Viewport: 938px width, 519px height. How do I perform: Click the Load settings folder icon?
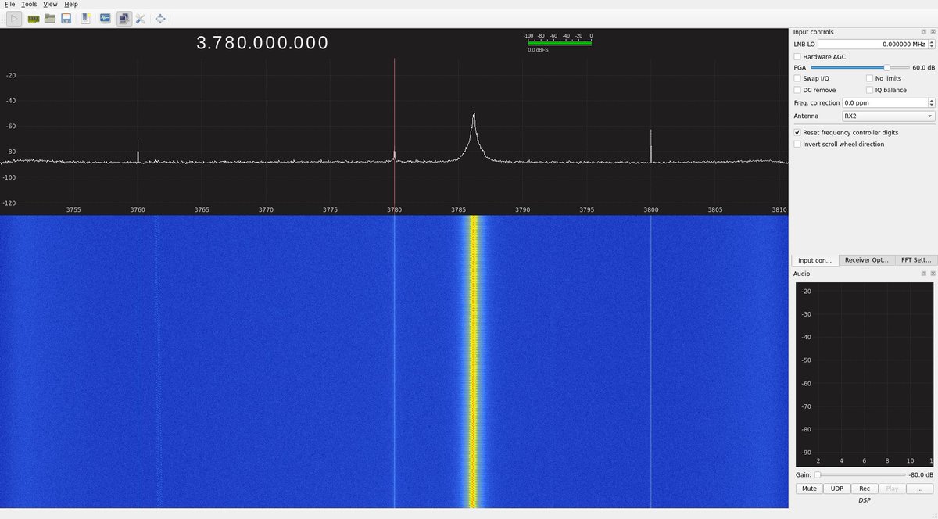click(50, 19)
